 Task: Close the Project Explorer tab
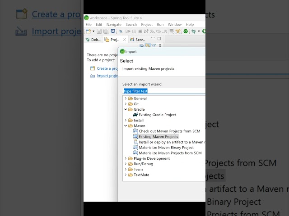(x=124, y=40)
